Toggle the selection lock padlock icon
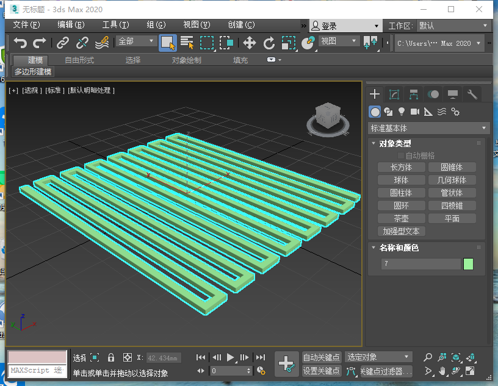Screen dimensions: 498x386 (x=111, y=357)
